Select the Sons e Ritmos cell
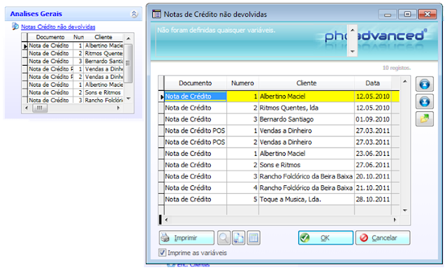447x272 pixels. point(307,165)
